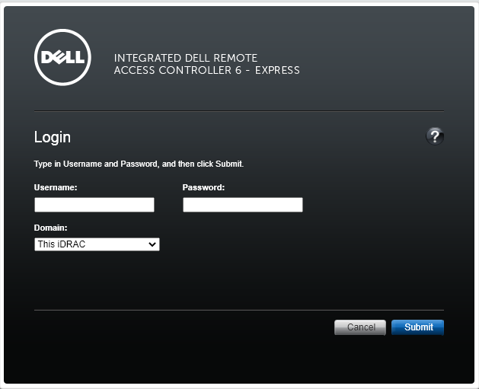Open the Domain dropdown showing This iDRAC
Viewport: 479px width, 389px height.
(x=97, y=244)
